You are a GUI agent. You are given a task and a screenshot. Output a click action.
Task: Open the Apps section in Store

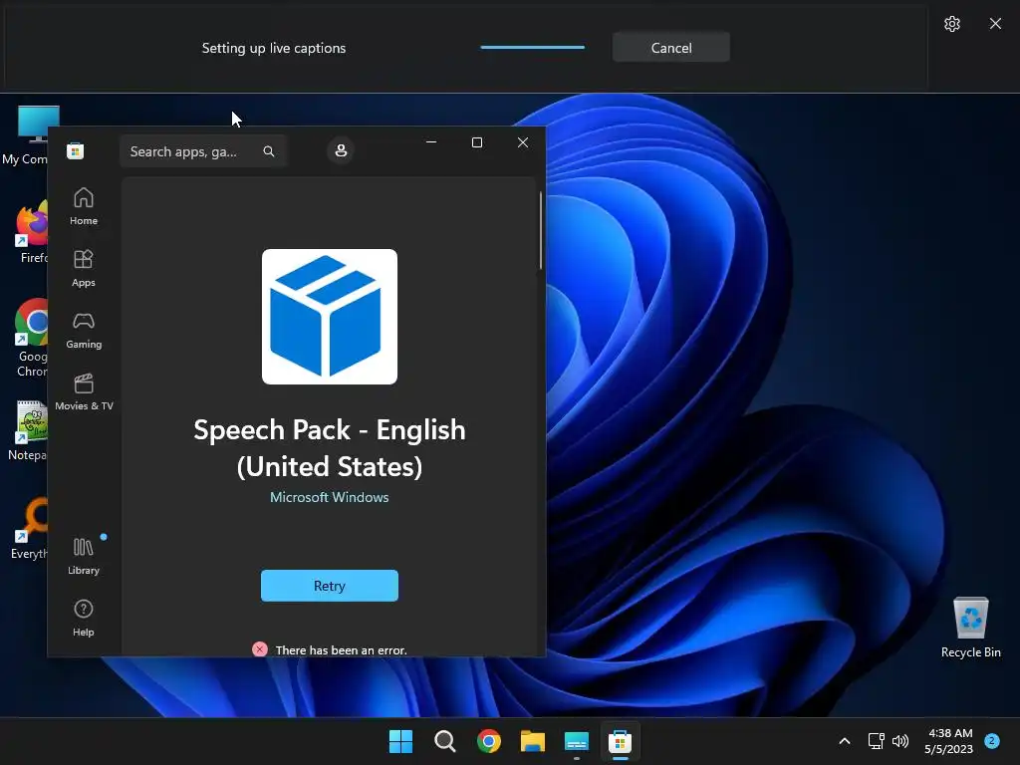click(84, 268)
